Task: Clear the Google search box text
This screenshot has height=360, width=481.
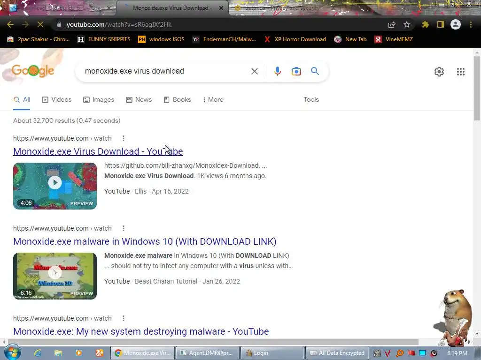Action: pos(254,71)
